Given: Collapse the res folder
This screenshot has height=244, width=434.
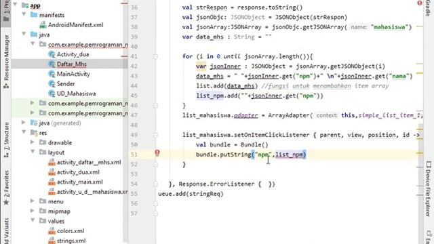Looking at the screenshot, I should point(24,132).
